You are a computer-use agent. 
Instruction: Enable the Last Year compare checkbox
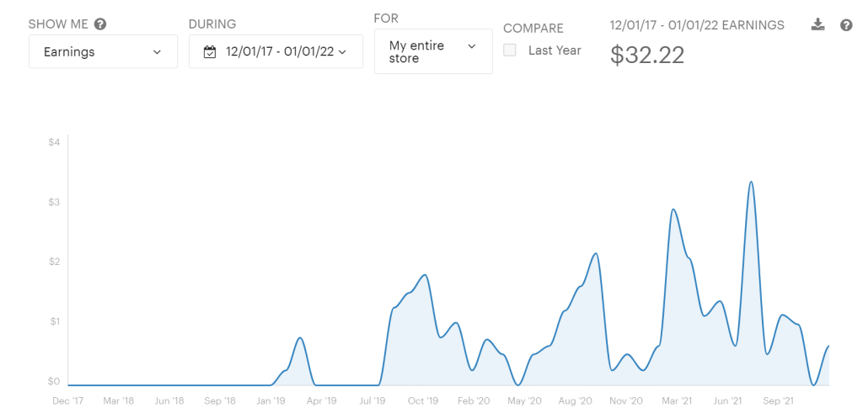[510, 50]
